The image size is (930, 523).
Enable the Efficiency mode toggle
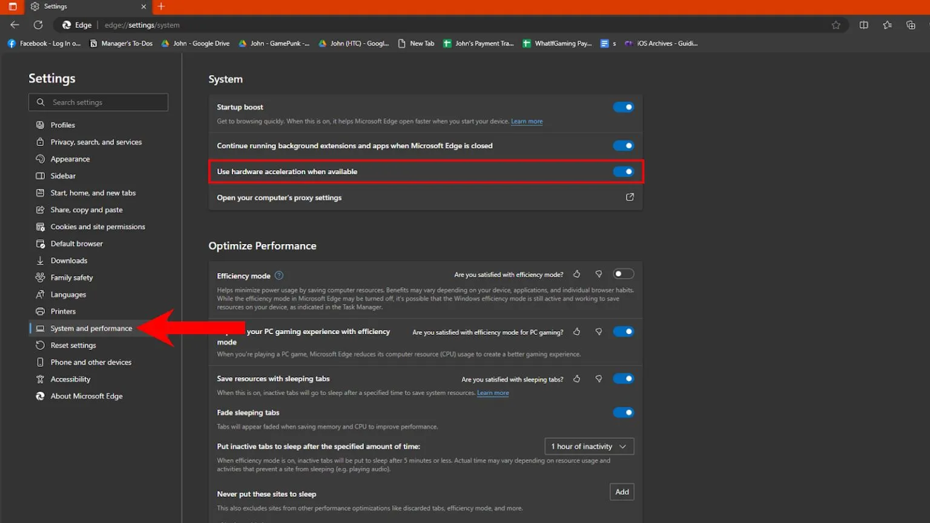point(623,274)
